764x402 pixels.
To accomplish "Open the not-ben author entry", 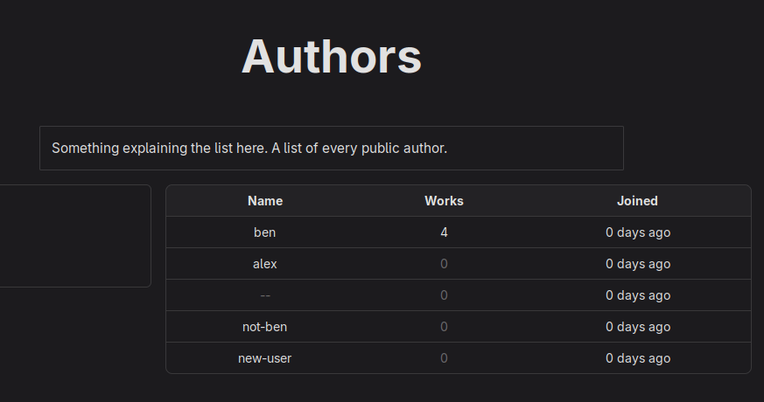I will [x=265, y=327].
